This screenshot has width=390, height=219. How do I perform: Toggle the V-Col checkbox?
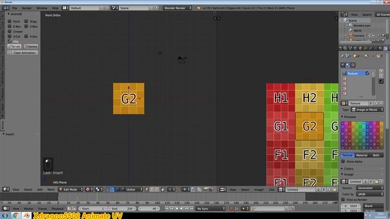pos(10,36)
